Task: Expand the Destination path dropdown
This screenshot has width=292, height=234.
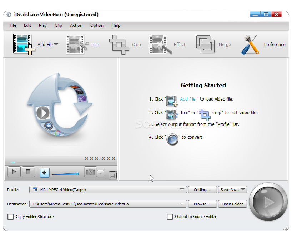Action: tap(182, 204)
